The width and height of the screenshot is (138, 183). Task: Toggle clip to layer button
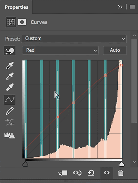(63, 173)
